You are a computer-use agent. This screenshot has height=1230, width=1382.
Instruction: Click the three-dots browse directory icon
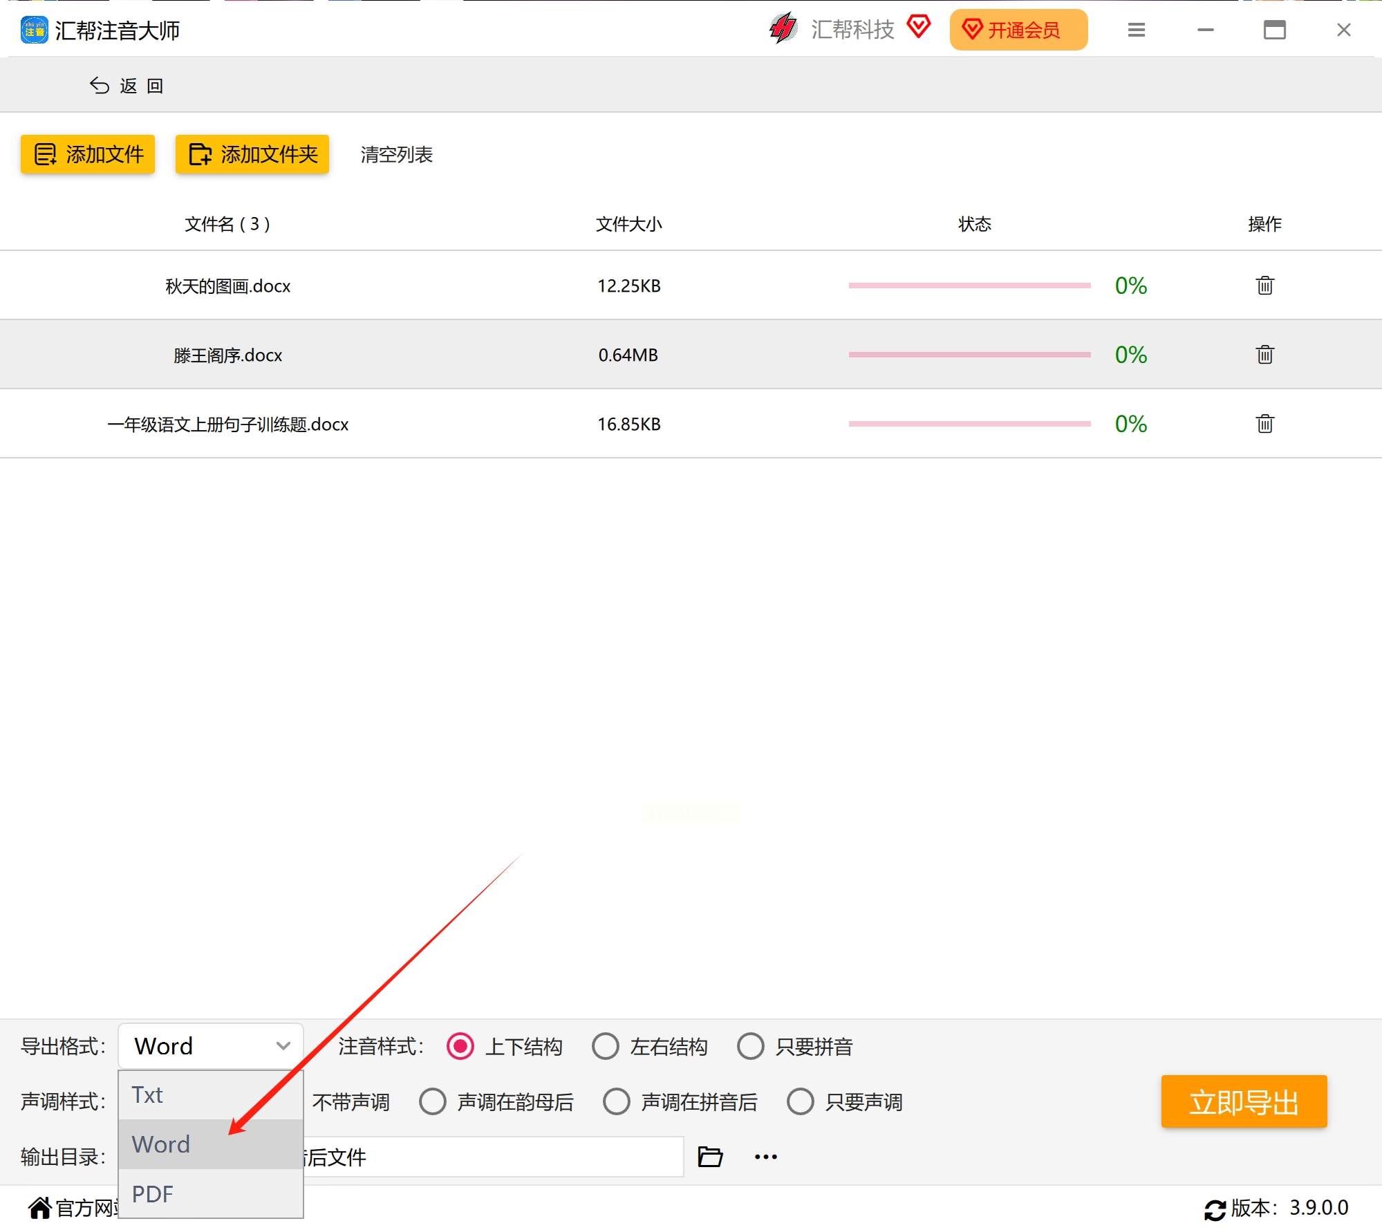(x=766, y=1157)
